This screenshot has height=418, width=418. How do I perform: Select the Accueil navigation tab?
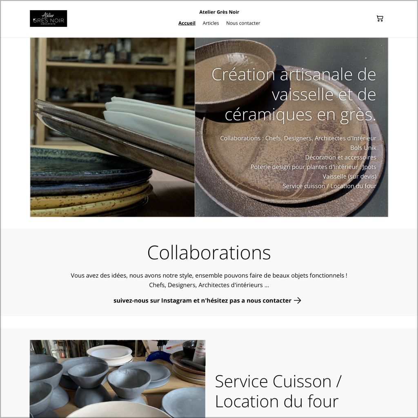[187, 23]
